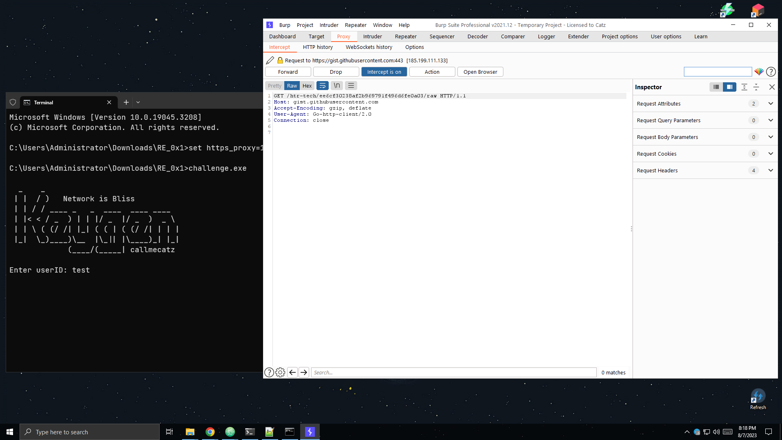Open Burp Suite from the taskbar
Viewport: 782px width, 440px height.
pyautogui.click(x=310, y=431)
